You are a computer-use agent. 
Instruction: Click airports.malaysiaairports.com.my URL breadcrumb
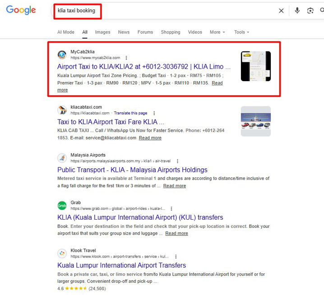pyautogui.click(x=120, y=161)
